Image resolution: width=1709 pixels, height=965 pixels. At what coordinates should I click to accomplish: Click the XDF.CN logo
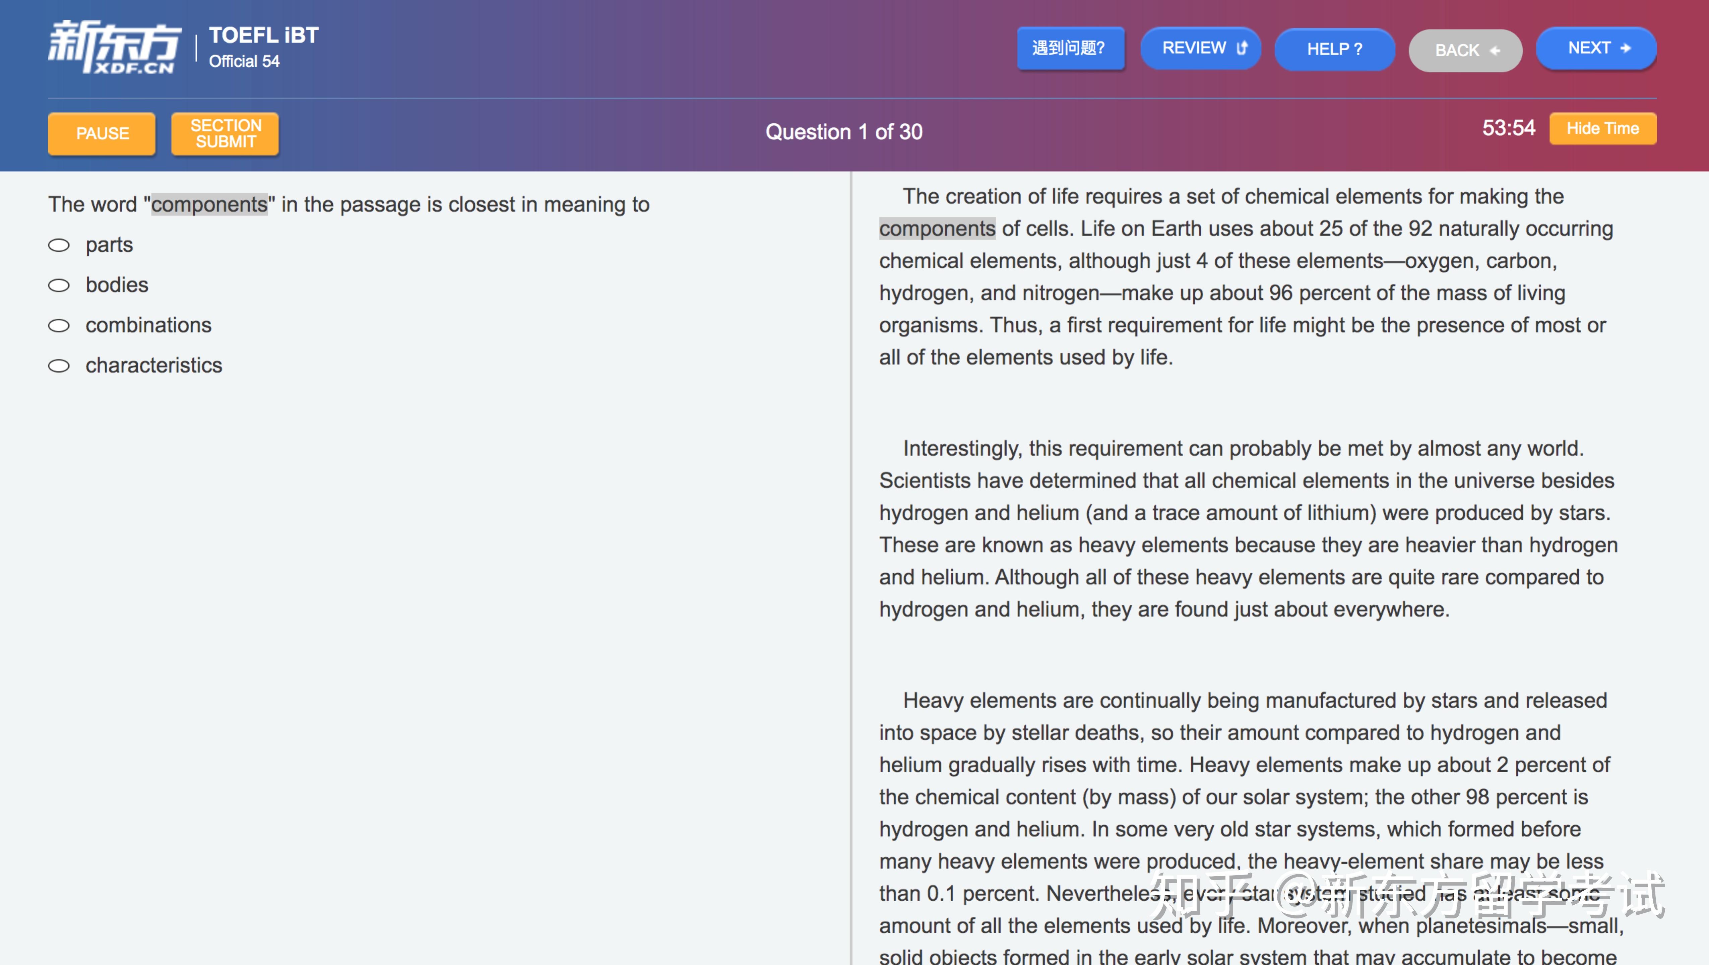[x=114, y=47]
